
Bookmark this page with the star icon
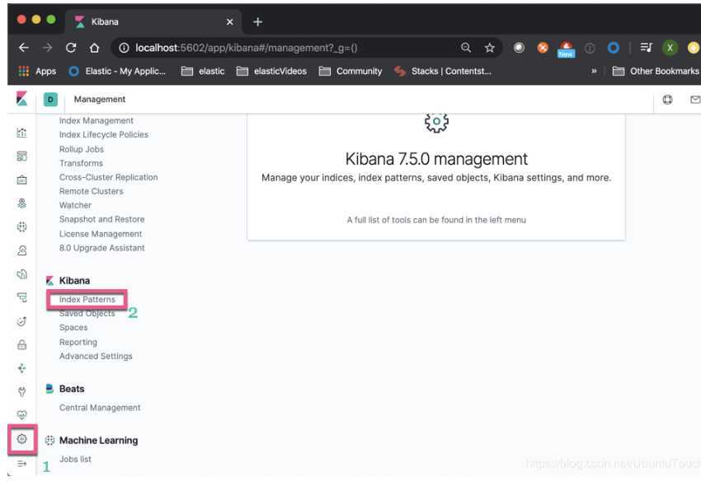[490, 48]
